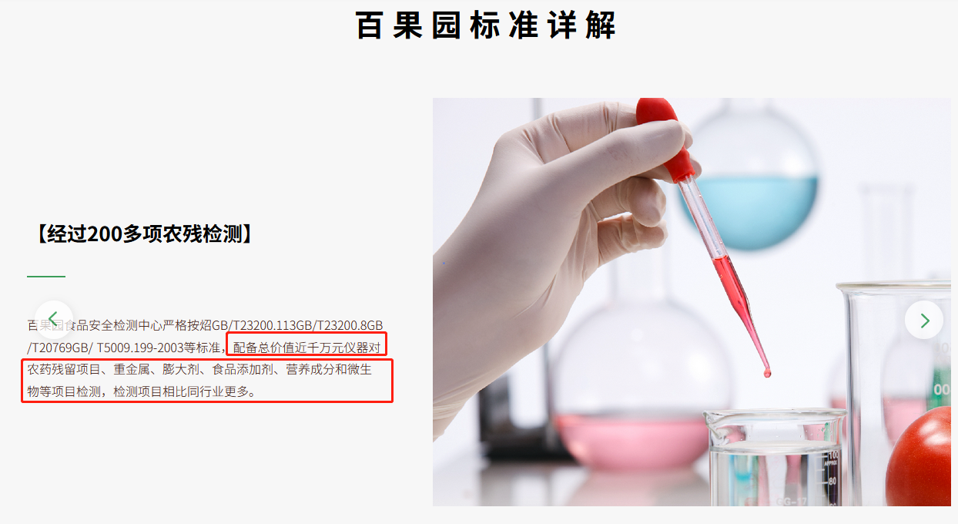Image resolution: width=958 pixels, height=524 pixels.
Task: Click the text 配备总价值近千万元仪器对
Action: pos(307,348)
